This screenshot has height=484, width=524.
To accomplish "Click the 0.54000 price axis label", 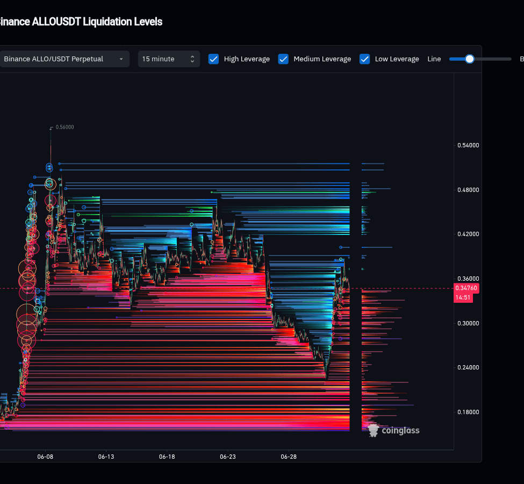I will point(468,145).
